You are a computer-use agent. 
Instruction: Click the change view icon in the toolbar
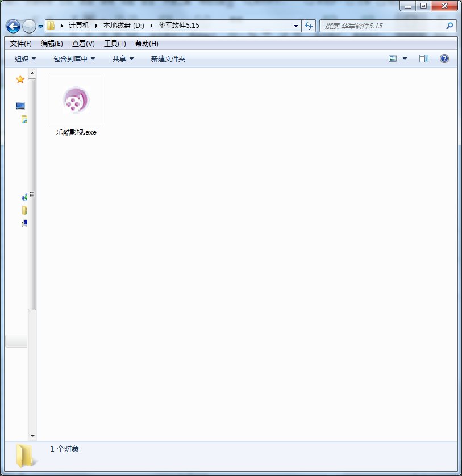pos(393,59)
